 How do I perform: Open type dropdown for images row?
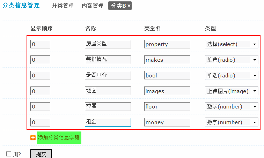[232, 91]
